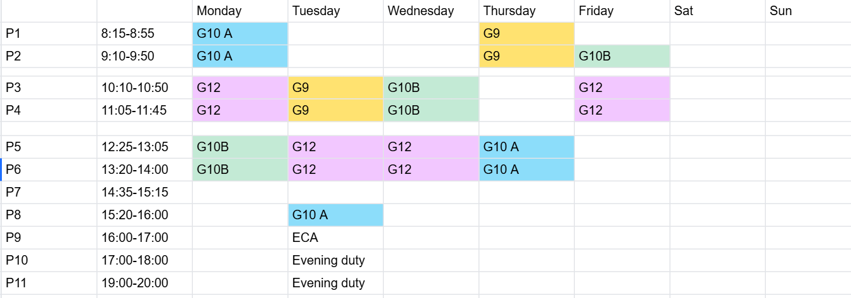Select the P7 row label
Screen dimensions: 851x298
[49, 192]
